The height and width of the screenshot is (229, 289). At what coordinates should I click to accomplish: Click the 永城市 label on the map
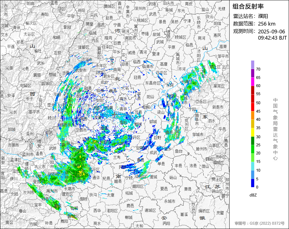pos(170,201)
